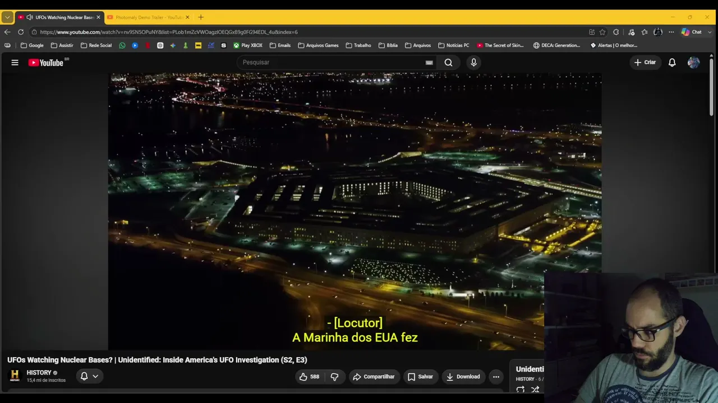Go to the YouTube home logo
Image resolution: width=718 pixels, height=403 pixels.
pos(46,63)
